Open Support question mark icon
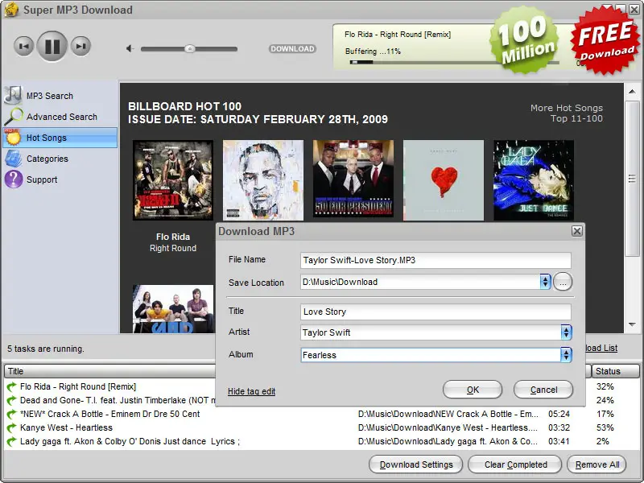Viewport: 644px width, 483px height. [x=14, y=180]
